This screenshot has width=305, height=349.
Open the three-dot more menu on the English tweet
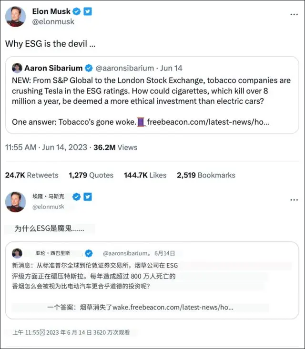(294, 15)
